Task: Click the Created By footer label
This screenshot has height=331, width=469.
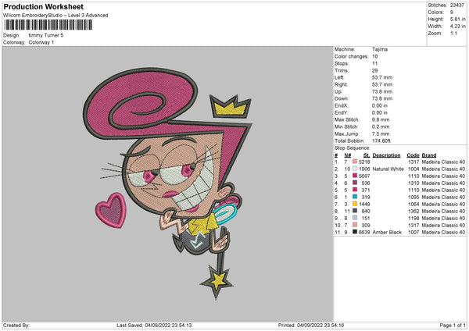Action: (x=16, y=326)
